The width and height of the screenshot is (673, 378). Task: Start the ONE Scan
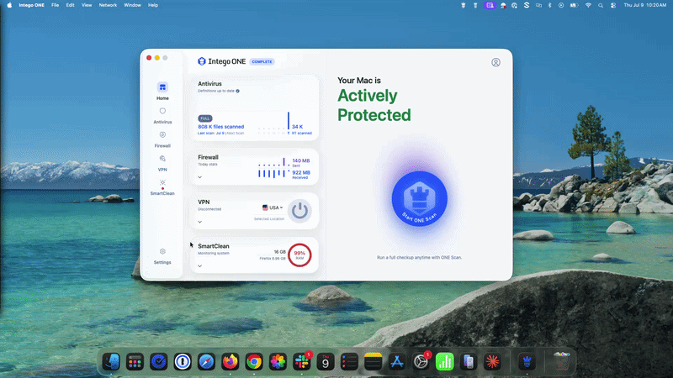coord(419,198)
